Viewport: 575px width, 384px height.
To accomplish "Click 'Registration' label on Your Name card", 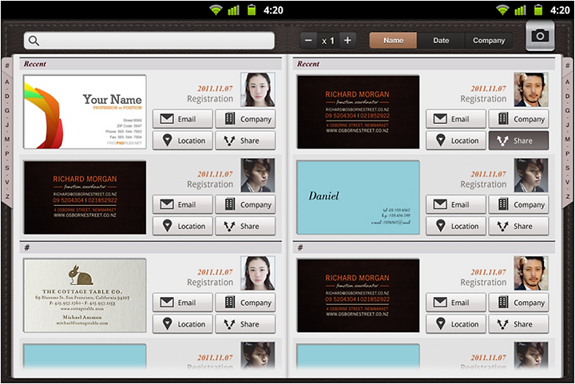I will click(210, 99).
